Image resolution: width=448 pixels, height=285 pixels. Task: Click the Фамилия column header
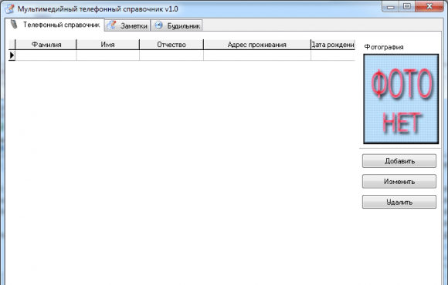(x=46, y=45)
